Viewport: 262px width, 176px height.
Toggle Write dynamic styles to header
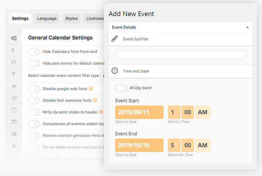tap(34, 112)
